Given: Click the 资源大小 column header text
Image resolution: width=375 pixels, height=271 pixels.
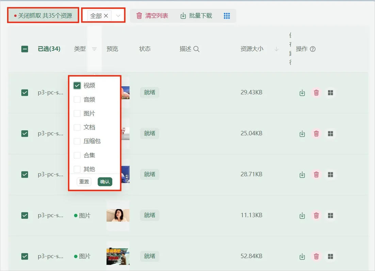Looking at the screenshot, I should pyautogui.click(x=252, y=49).
